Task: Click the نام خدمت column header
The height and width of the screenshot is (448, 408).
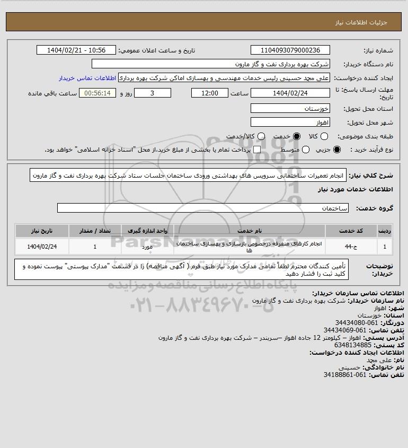Action: click(249, 231)
